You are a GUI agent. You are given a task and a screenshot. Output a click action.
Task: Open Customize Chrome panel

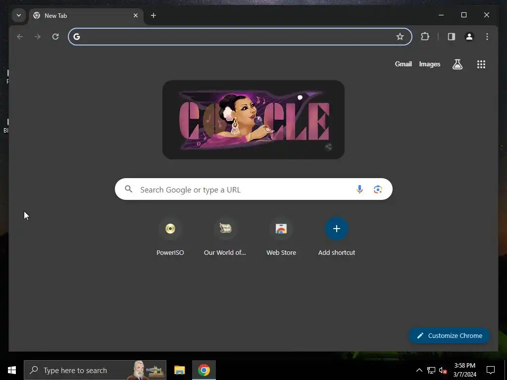tap(450, 336)
